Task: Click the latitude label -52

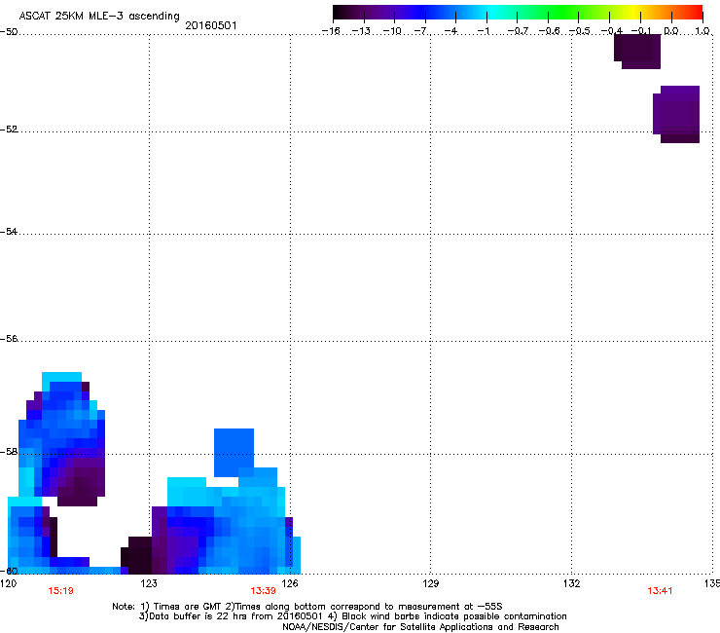Action: click(9, 130)
